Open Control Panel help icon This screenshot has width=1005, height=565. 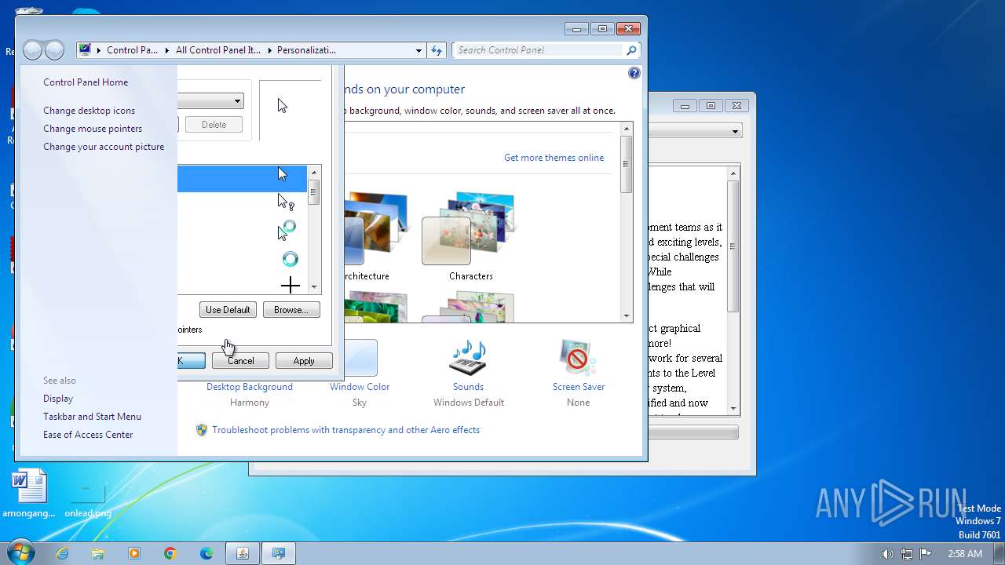pos(634,73)
